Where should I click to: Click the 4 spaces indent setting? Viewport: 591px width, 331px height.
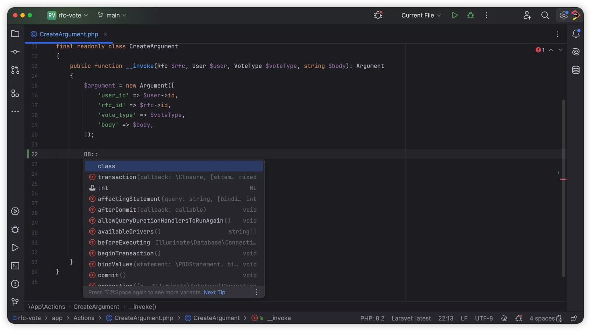coord(542,318)
